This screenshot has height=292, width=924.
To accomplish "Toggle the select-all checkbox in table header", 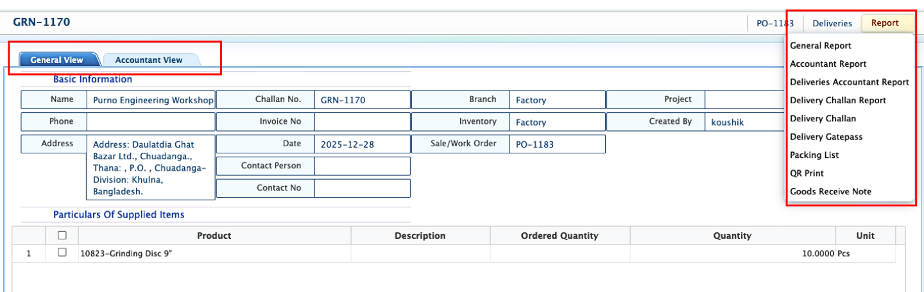I will click(x=62, y=236).
